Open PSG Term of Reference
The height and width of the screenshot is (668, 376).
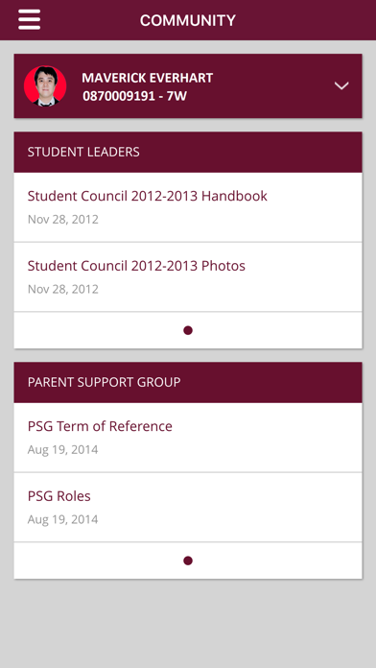(188, 438)
